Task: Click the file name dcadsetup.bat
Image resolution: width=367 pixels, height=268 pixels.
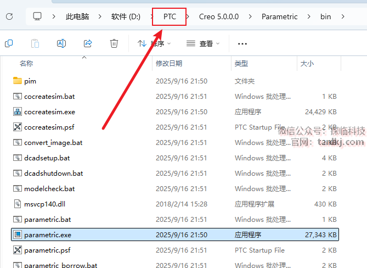Action: pyautogui.click(x=47, y=158)
